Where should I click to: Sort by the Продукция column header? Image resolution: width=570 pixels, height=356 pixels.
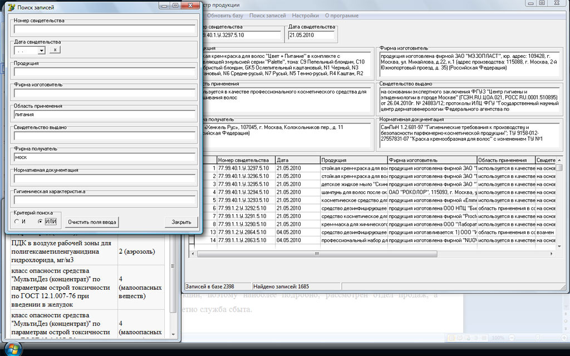(353, 160)
